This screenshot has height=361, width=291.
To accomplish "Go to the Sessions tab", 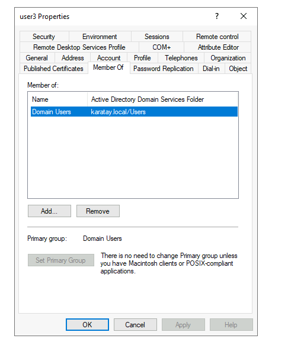I will click(157, 37).
